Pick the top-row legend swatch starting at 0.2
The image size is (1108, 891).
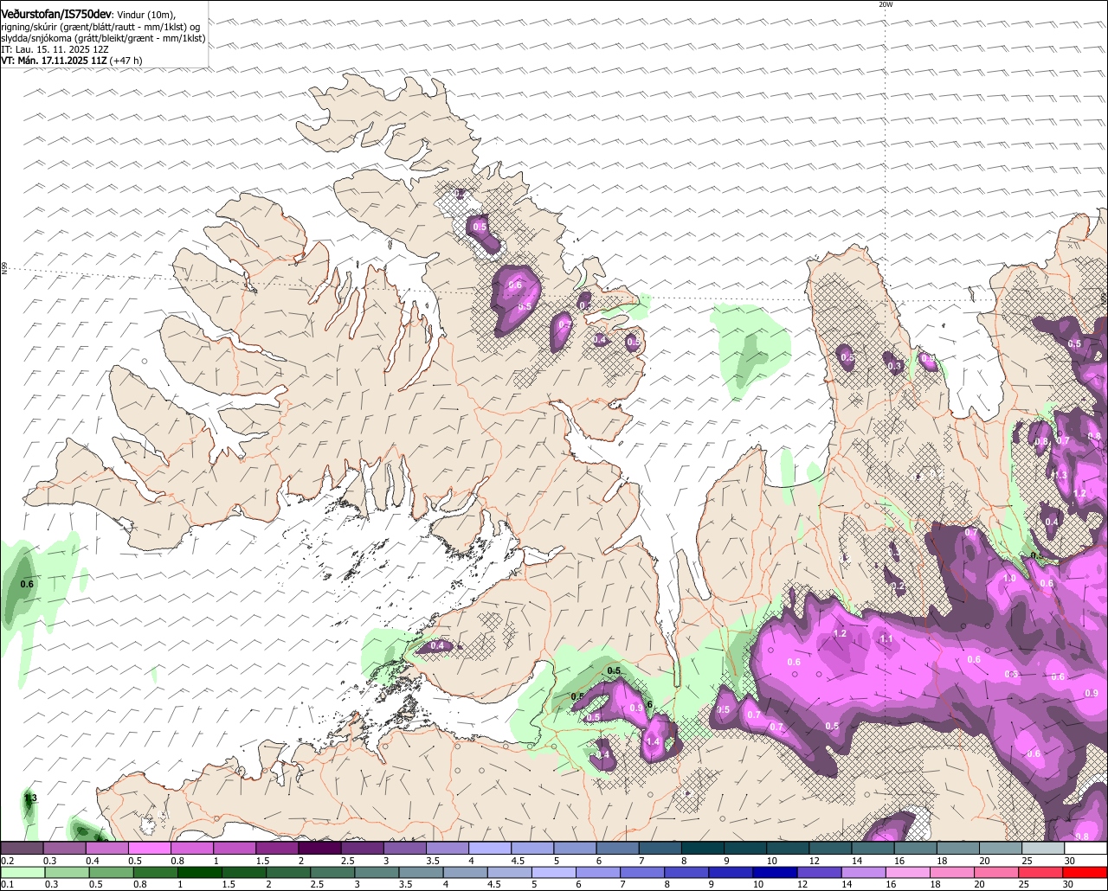point(22,849)
